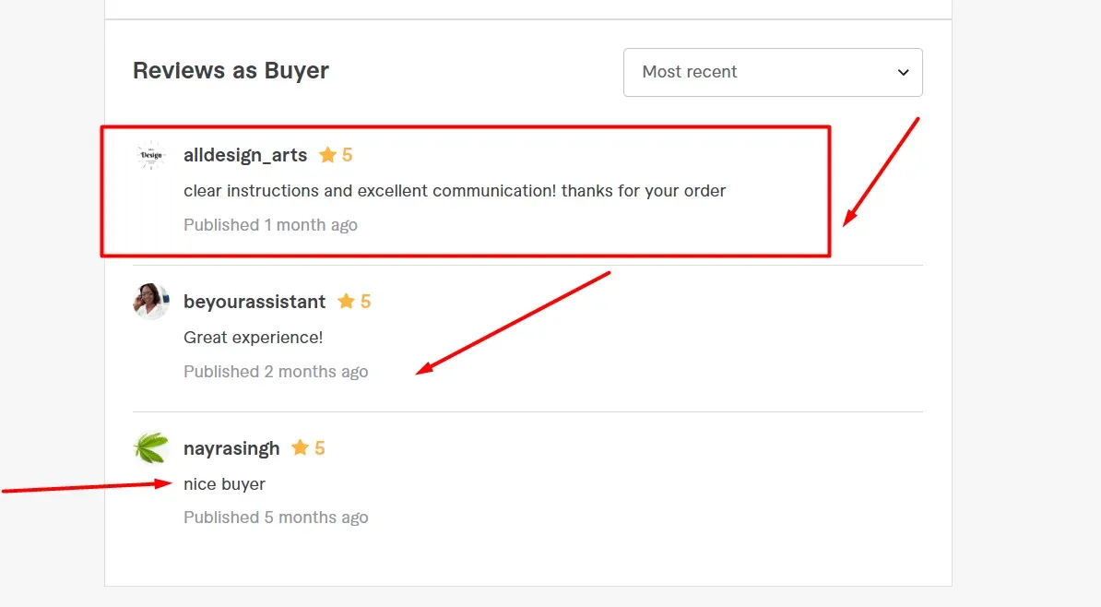Click the "Reviews as Buyer" heading

coord(231,70)
